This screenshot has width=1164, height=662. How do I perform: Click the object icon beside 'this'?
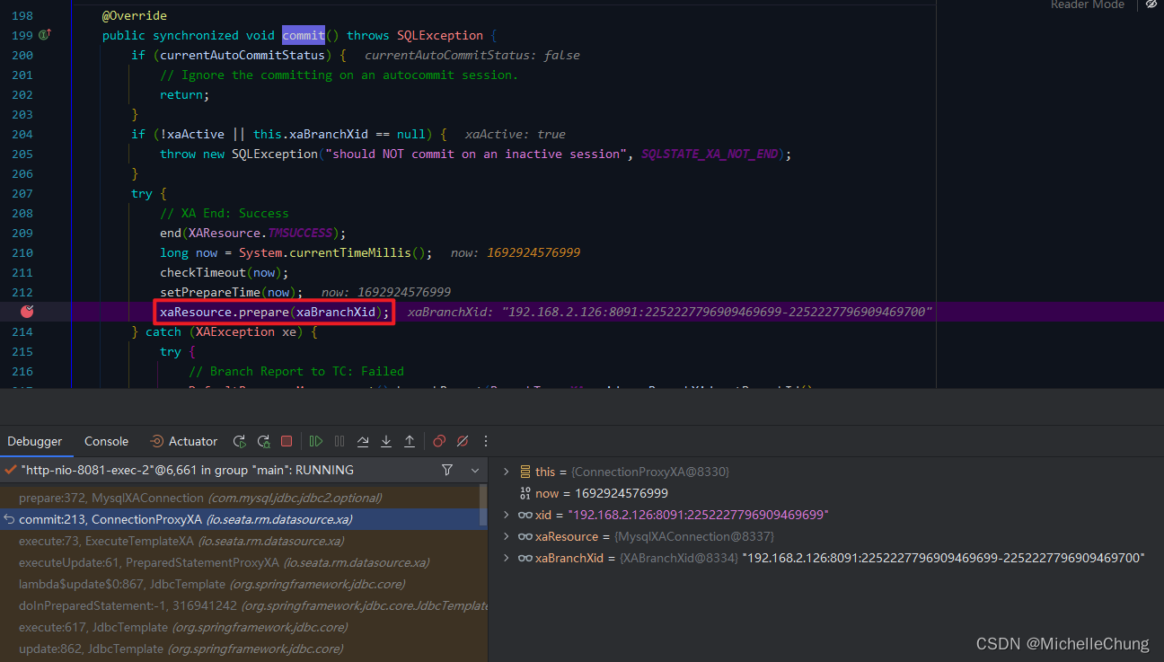(525, 472)
